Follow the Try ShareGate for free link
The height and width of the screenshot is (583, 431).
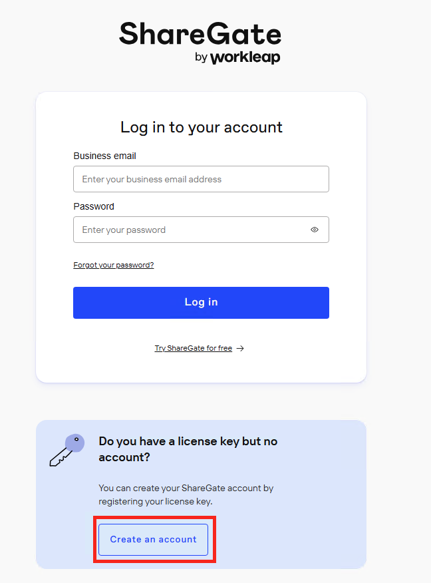point(193,348)
